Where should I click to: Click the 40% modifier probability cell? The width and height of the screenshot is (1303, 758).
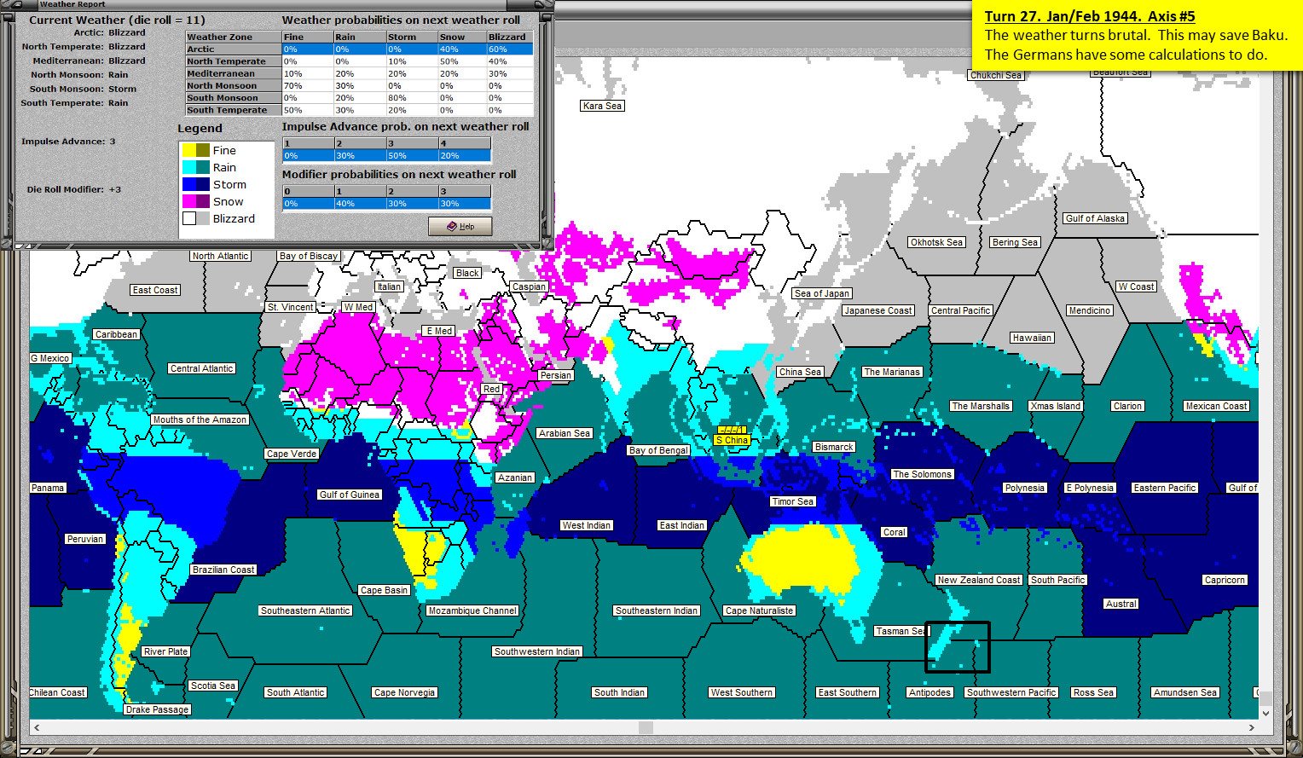tap(361, 203)
